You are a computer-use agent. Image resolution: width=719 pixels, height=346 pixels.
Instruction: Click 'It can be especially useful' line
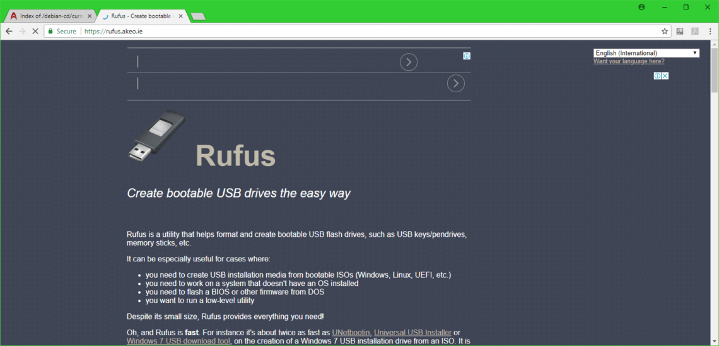pyautogui.click(x=198, y=259)
